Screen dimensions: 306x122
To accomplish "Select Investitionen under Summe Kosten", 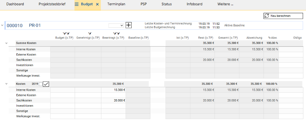I will (x=25, y=65).
